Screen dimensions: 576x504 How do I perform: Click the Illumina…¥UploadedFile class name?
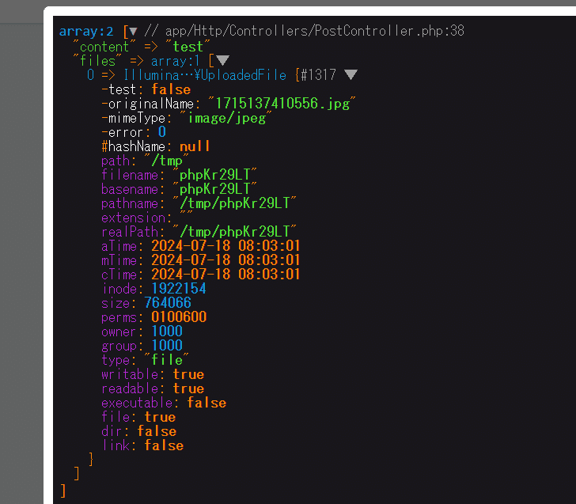205,75
